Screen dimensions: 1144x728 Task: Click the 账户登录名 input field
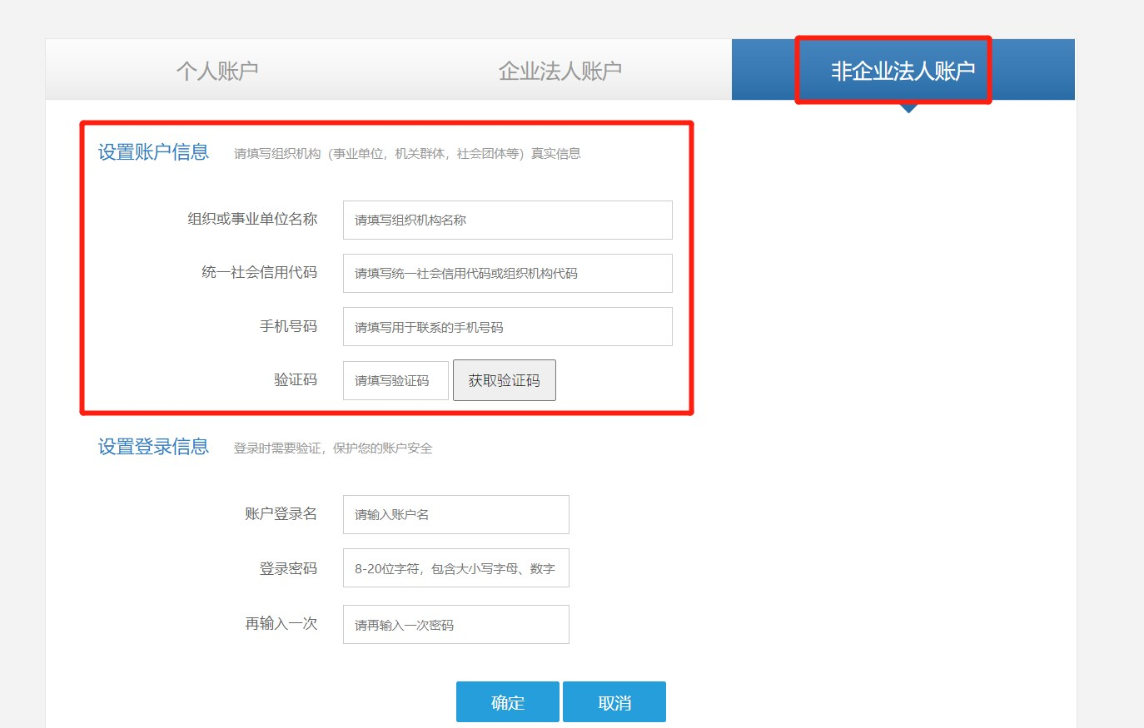[x=455, y=514]
